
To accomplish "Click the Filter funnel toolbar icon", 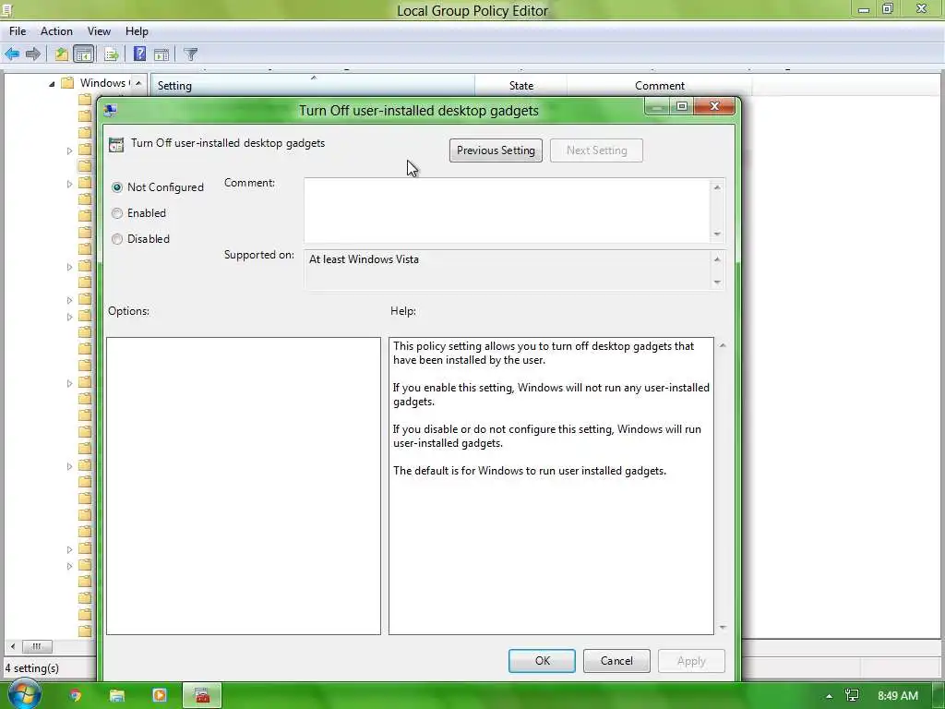I will point(190,54).
